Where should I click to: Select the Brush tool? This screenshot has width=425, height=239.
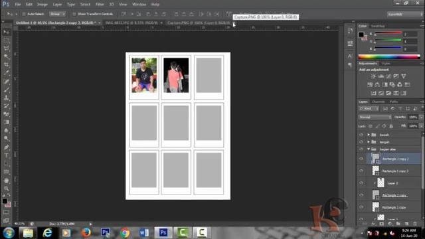pyautogui.click(x=6, y=90)
